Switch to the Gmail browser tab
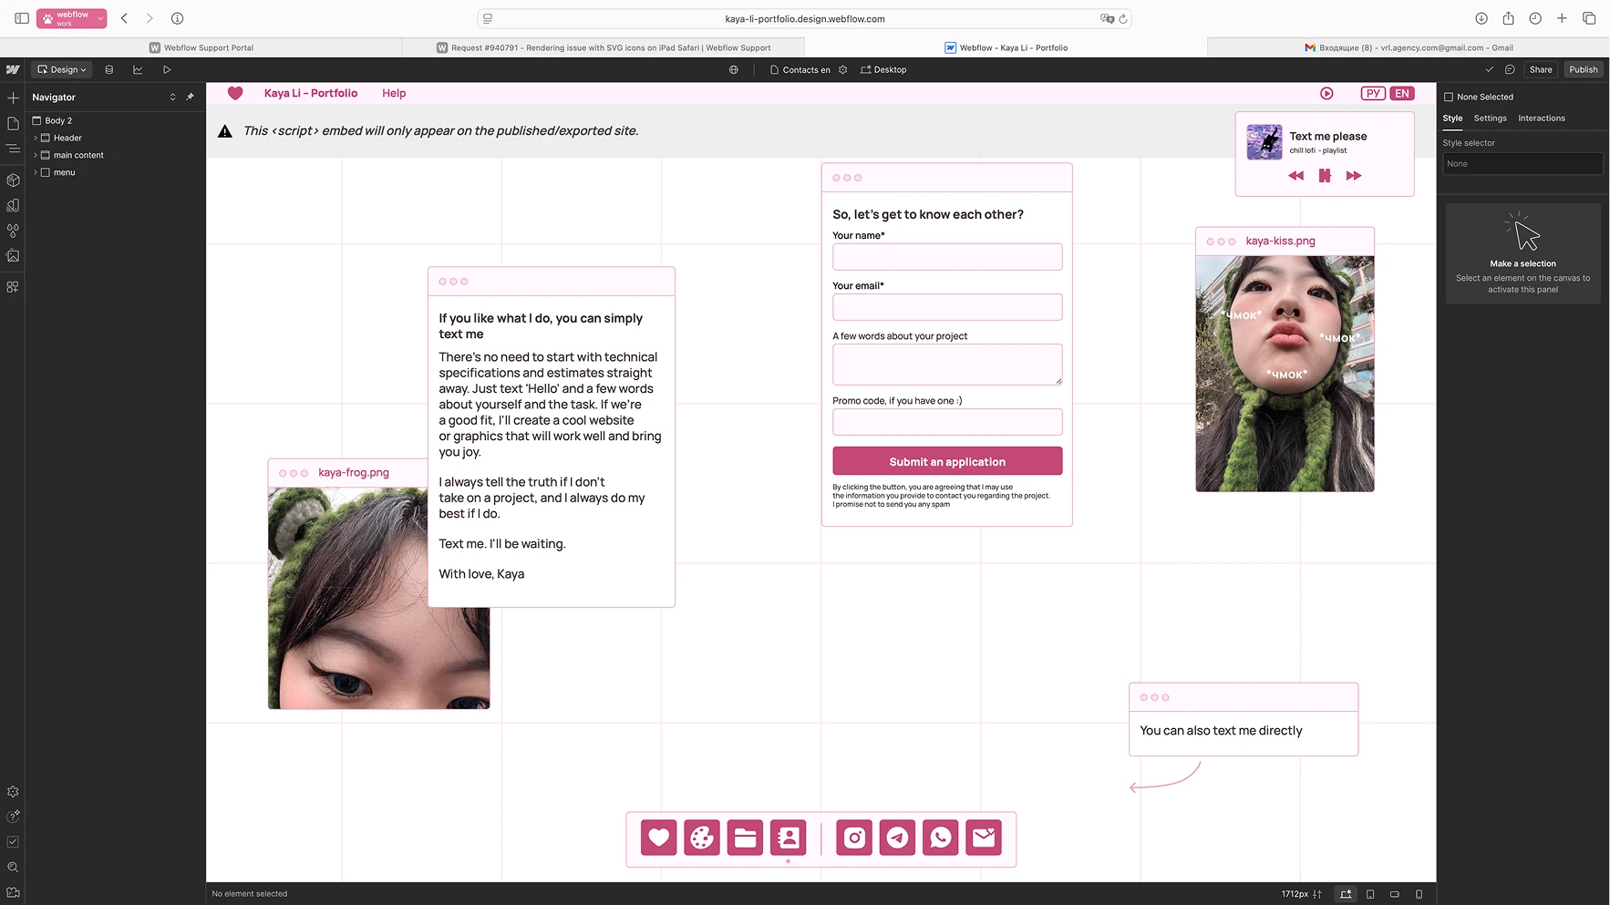Image resolution: width=1610 pixels, height=905 pixels. pos(1409,47)
